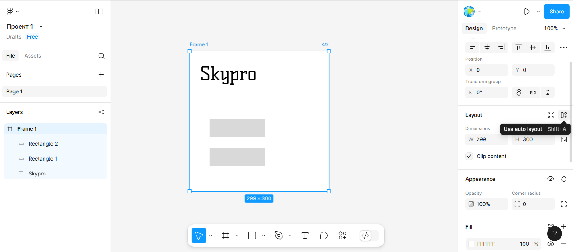Screen dimensions: 573x252
Task: Click the width field showing 299
Action: point(487,139)
